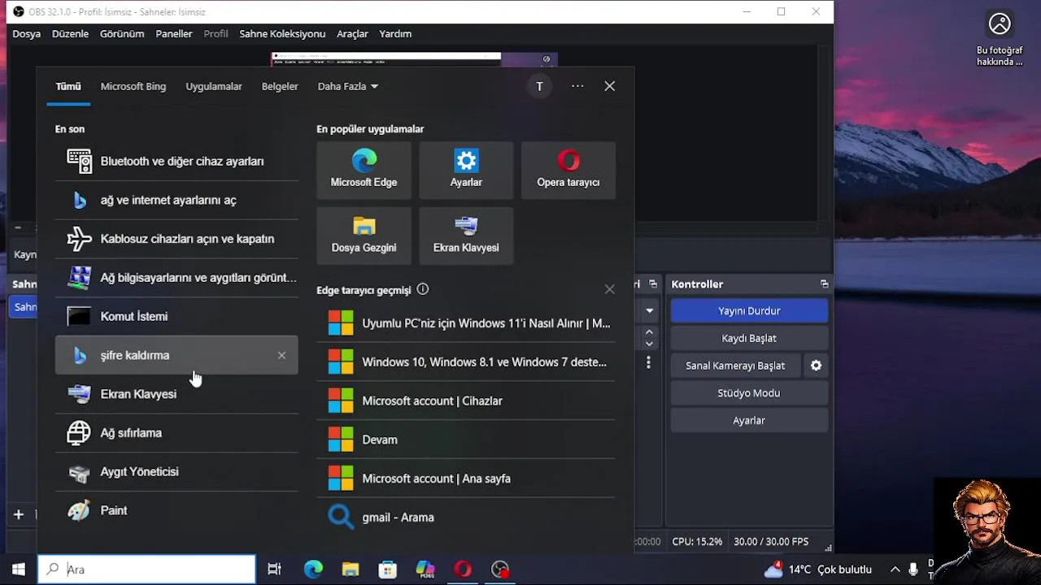The image size is (1041, 585).
Task: Launch Paint from recent list
Action: (x=176, y=510)
